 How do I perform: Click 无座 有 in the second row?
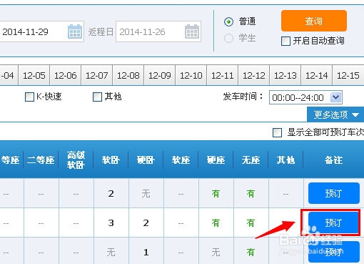[x=251, y=223]
